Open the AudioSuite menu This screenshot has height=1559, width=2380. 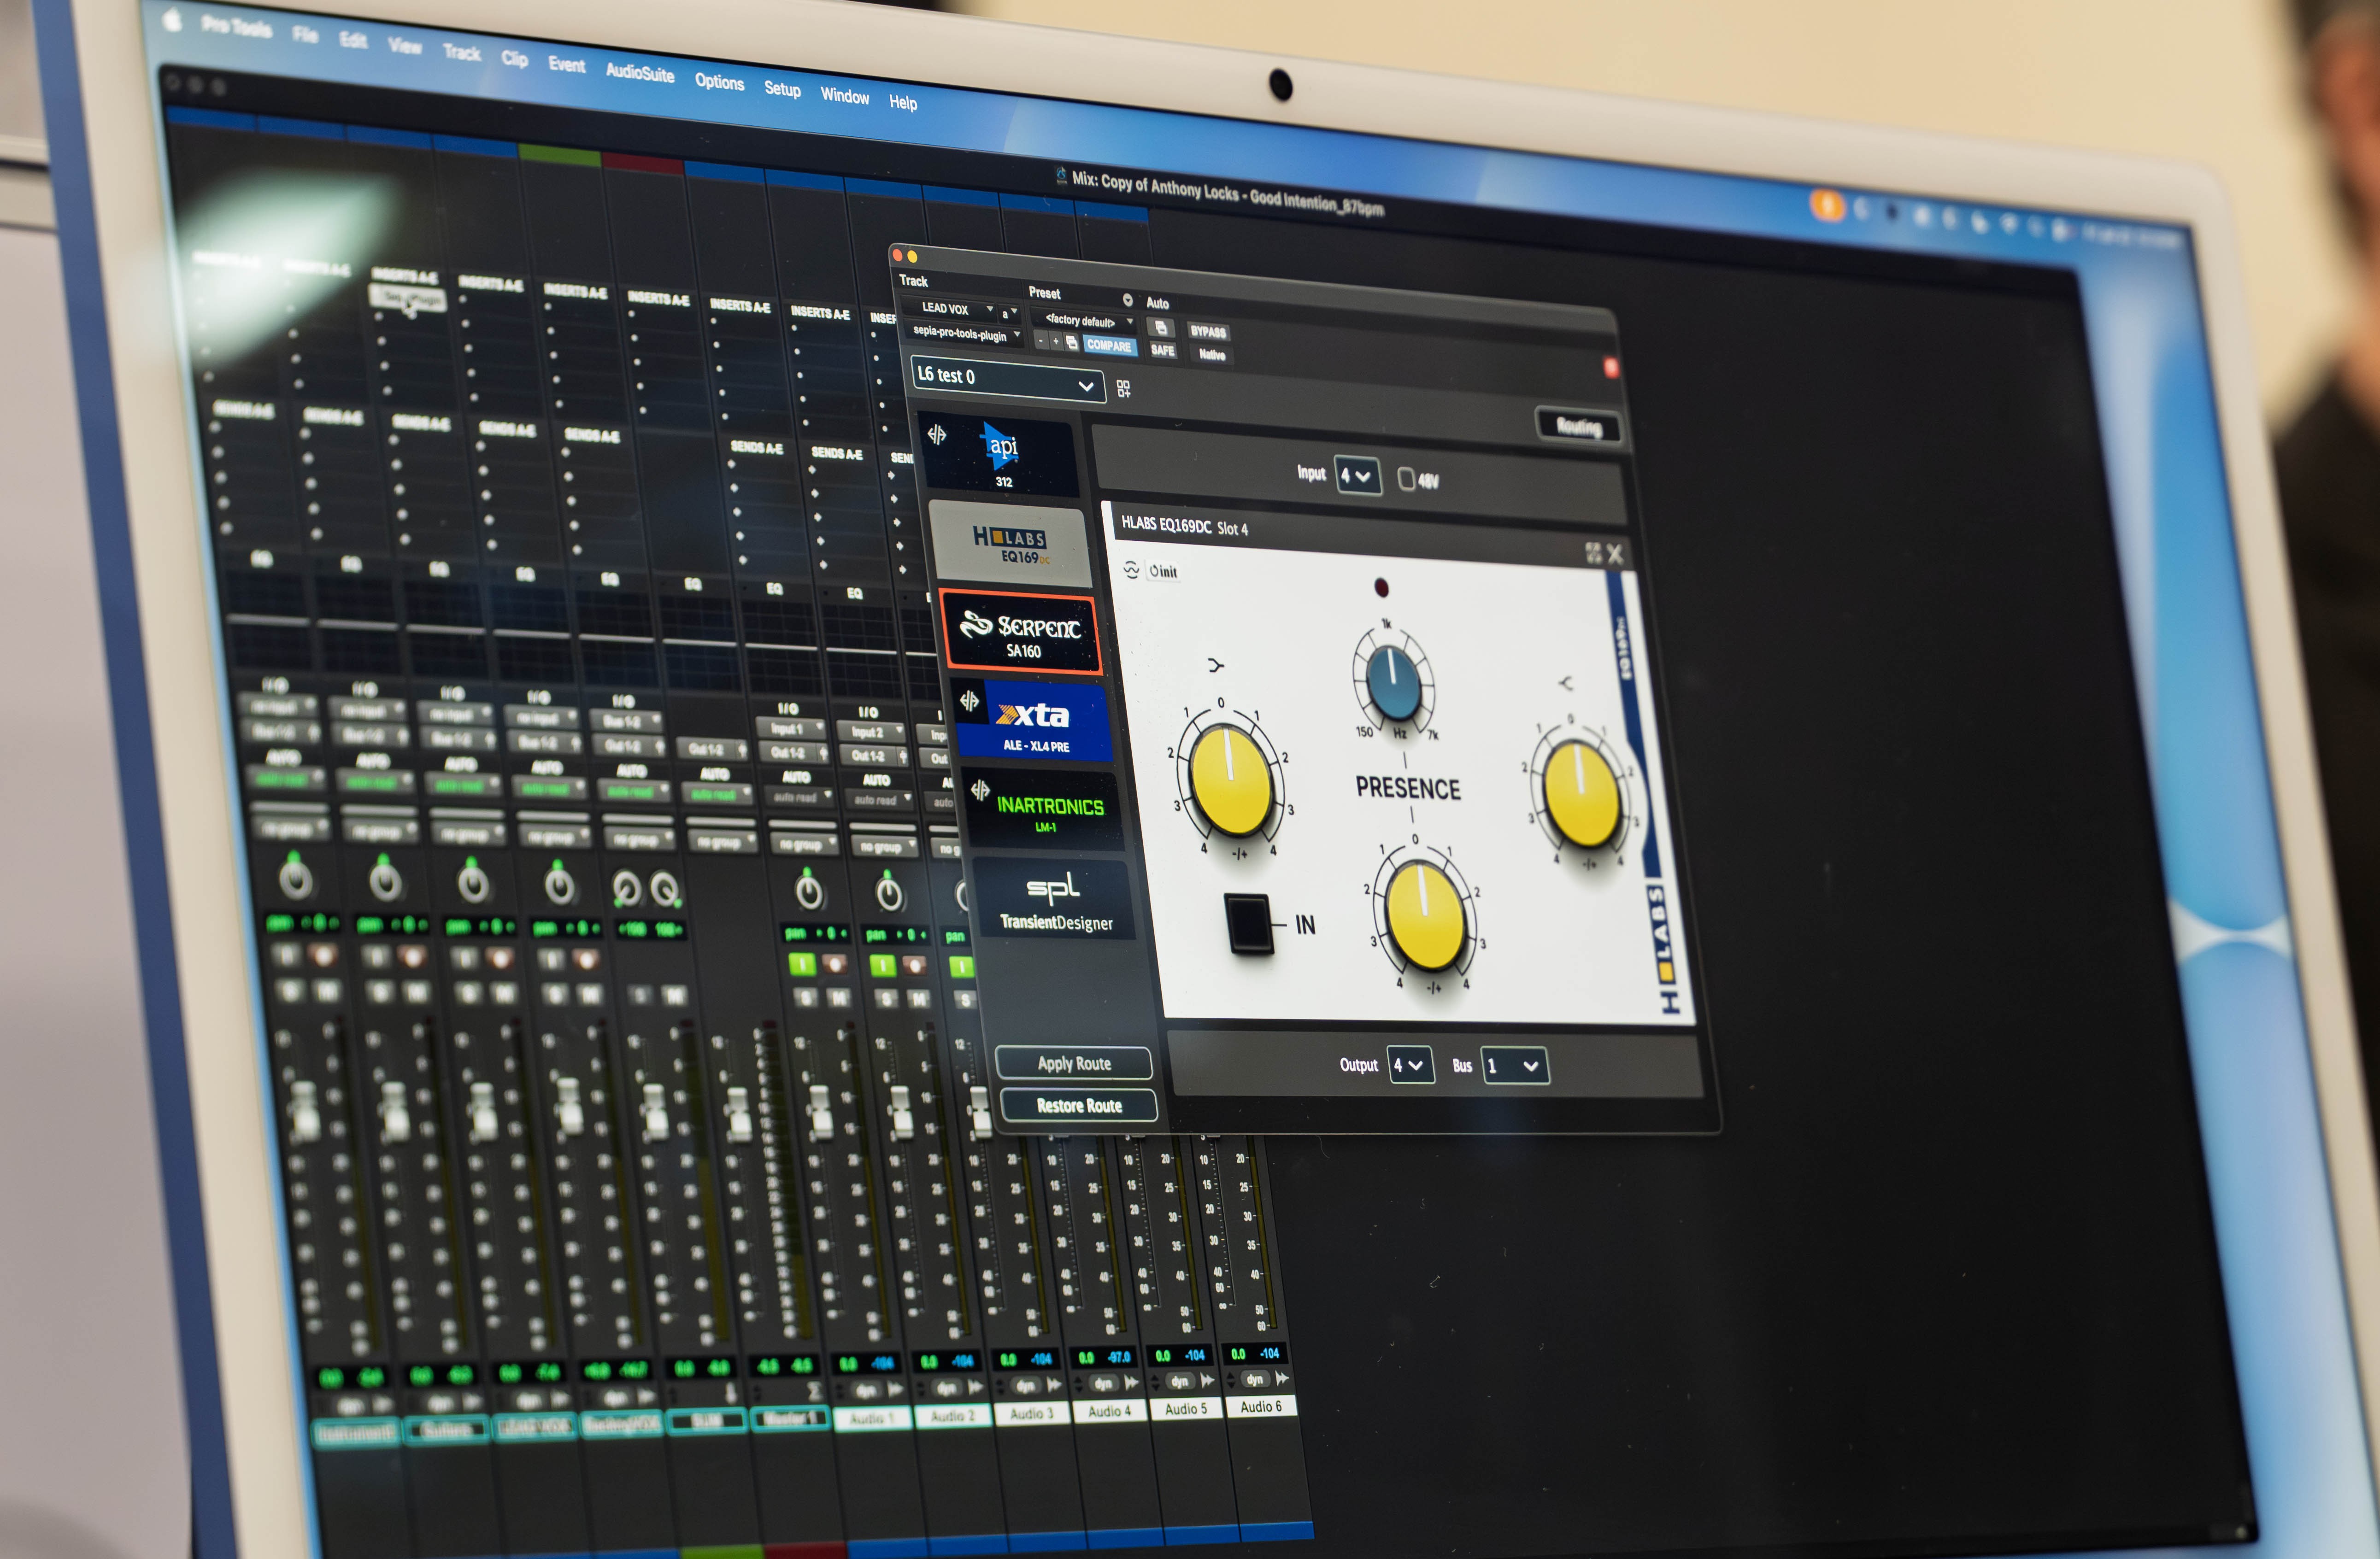point(640,71)
